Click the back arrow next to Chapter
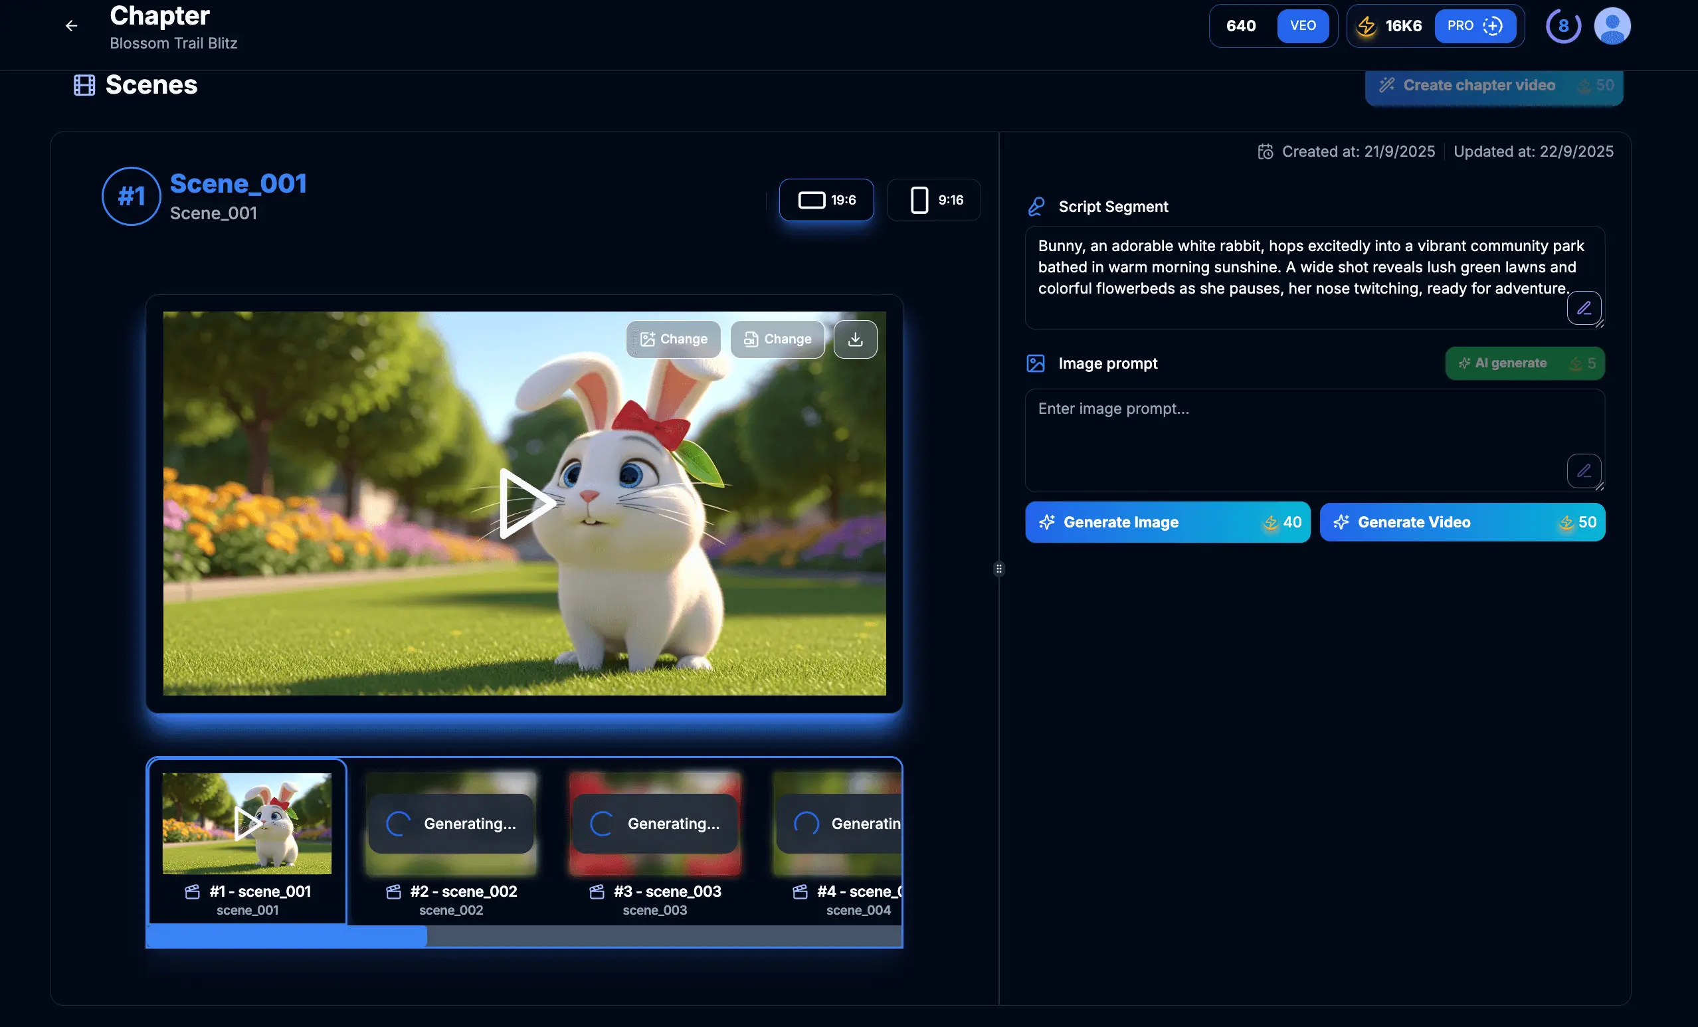The image size is (1698, 1027). point(72,26)
